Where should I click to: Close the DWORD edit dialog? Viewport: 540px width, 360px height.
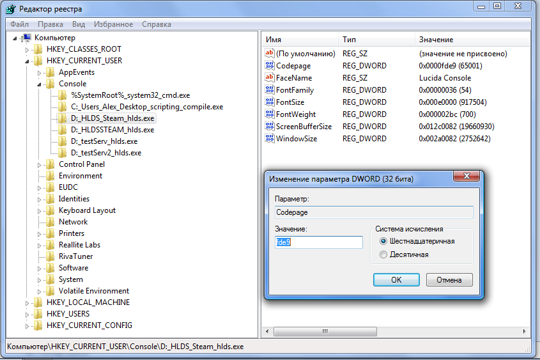(467, 176)
